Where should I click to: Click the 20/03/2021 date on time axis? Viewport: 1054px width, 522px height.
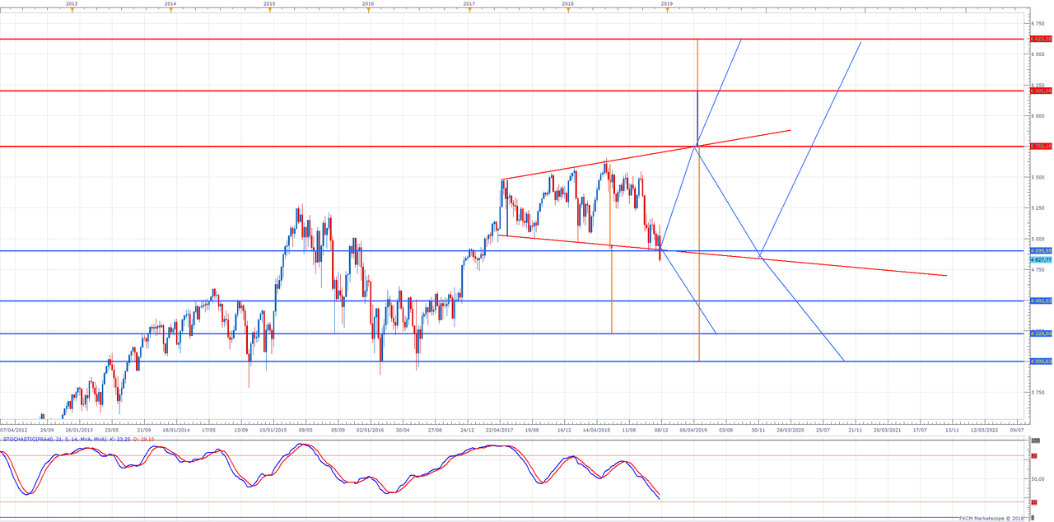tap(888, 429)
